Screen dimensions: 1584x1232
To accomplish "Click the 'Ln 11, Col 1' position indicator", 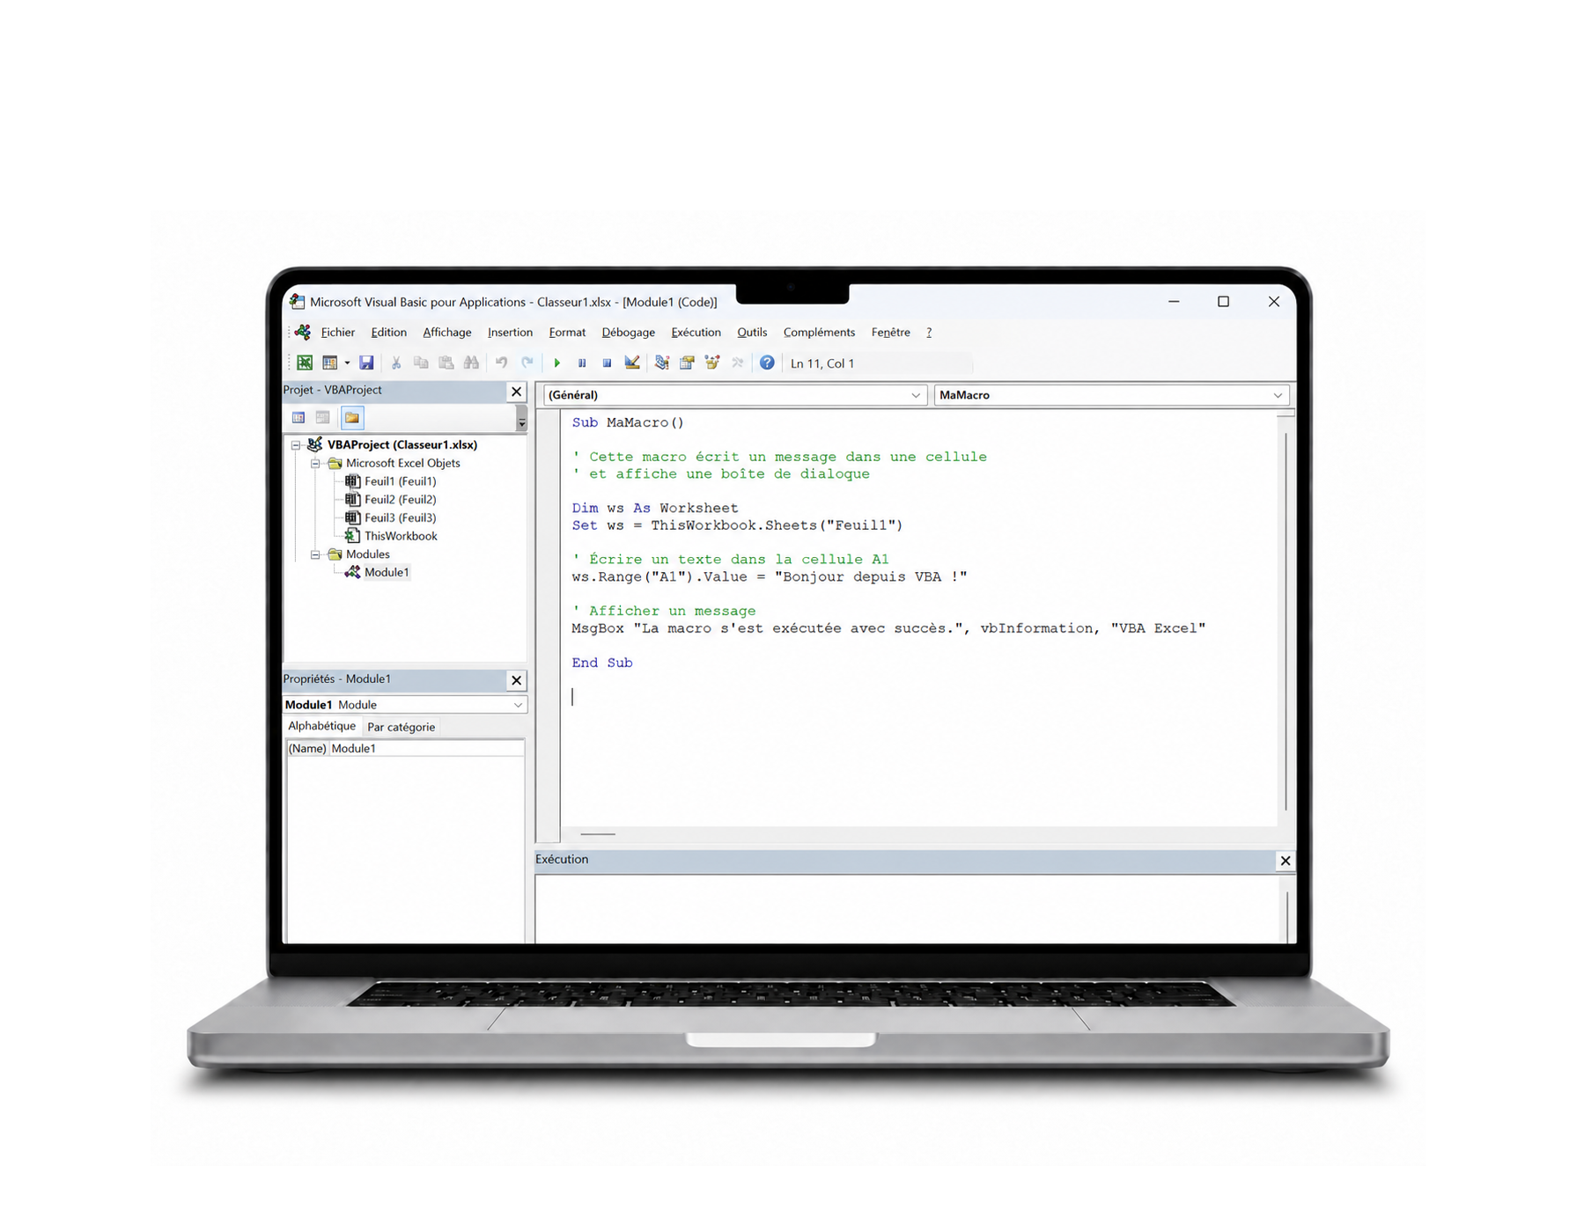I will click(x=822, y=363).
